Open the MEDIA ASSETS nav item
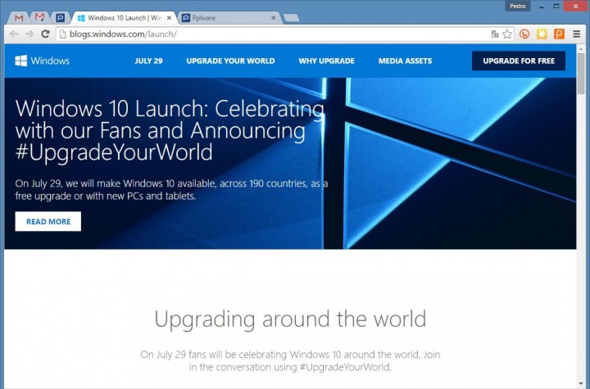This screenshot has width=590, height=389. point(406,61)
